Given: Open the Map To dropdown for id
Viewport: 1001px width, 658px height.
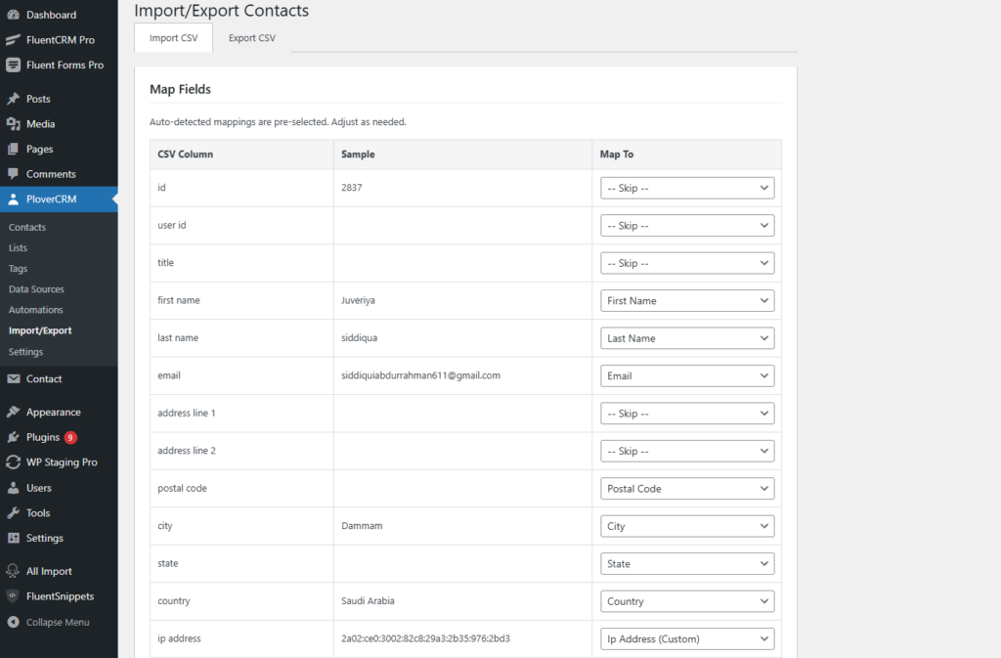Looking at the screenshot, I should tap(686, 188).
